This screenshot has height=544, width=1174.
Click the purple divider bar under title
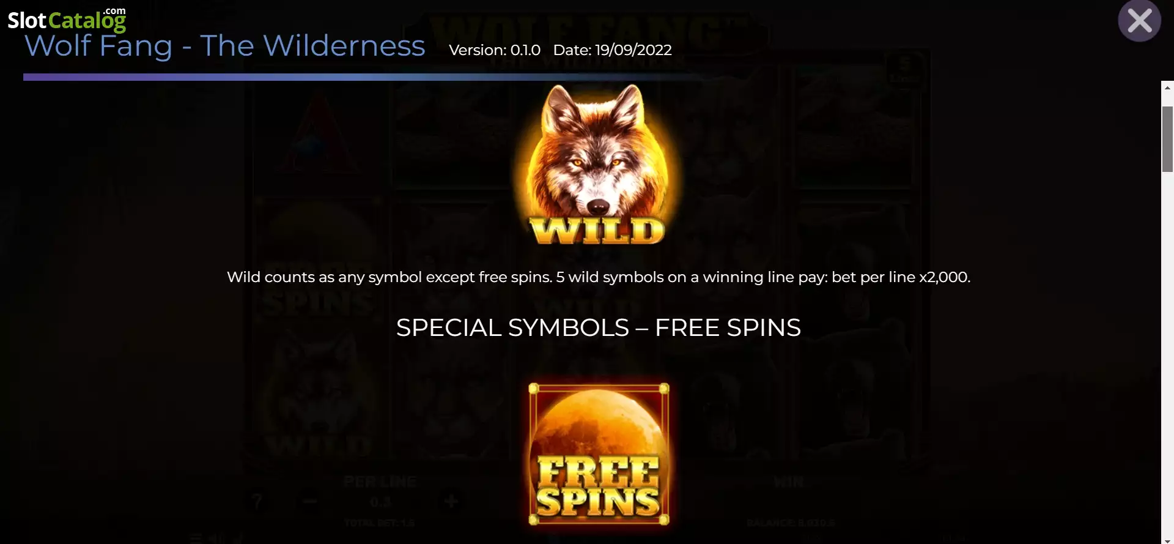tap(367, 77)
